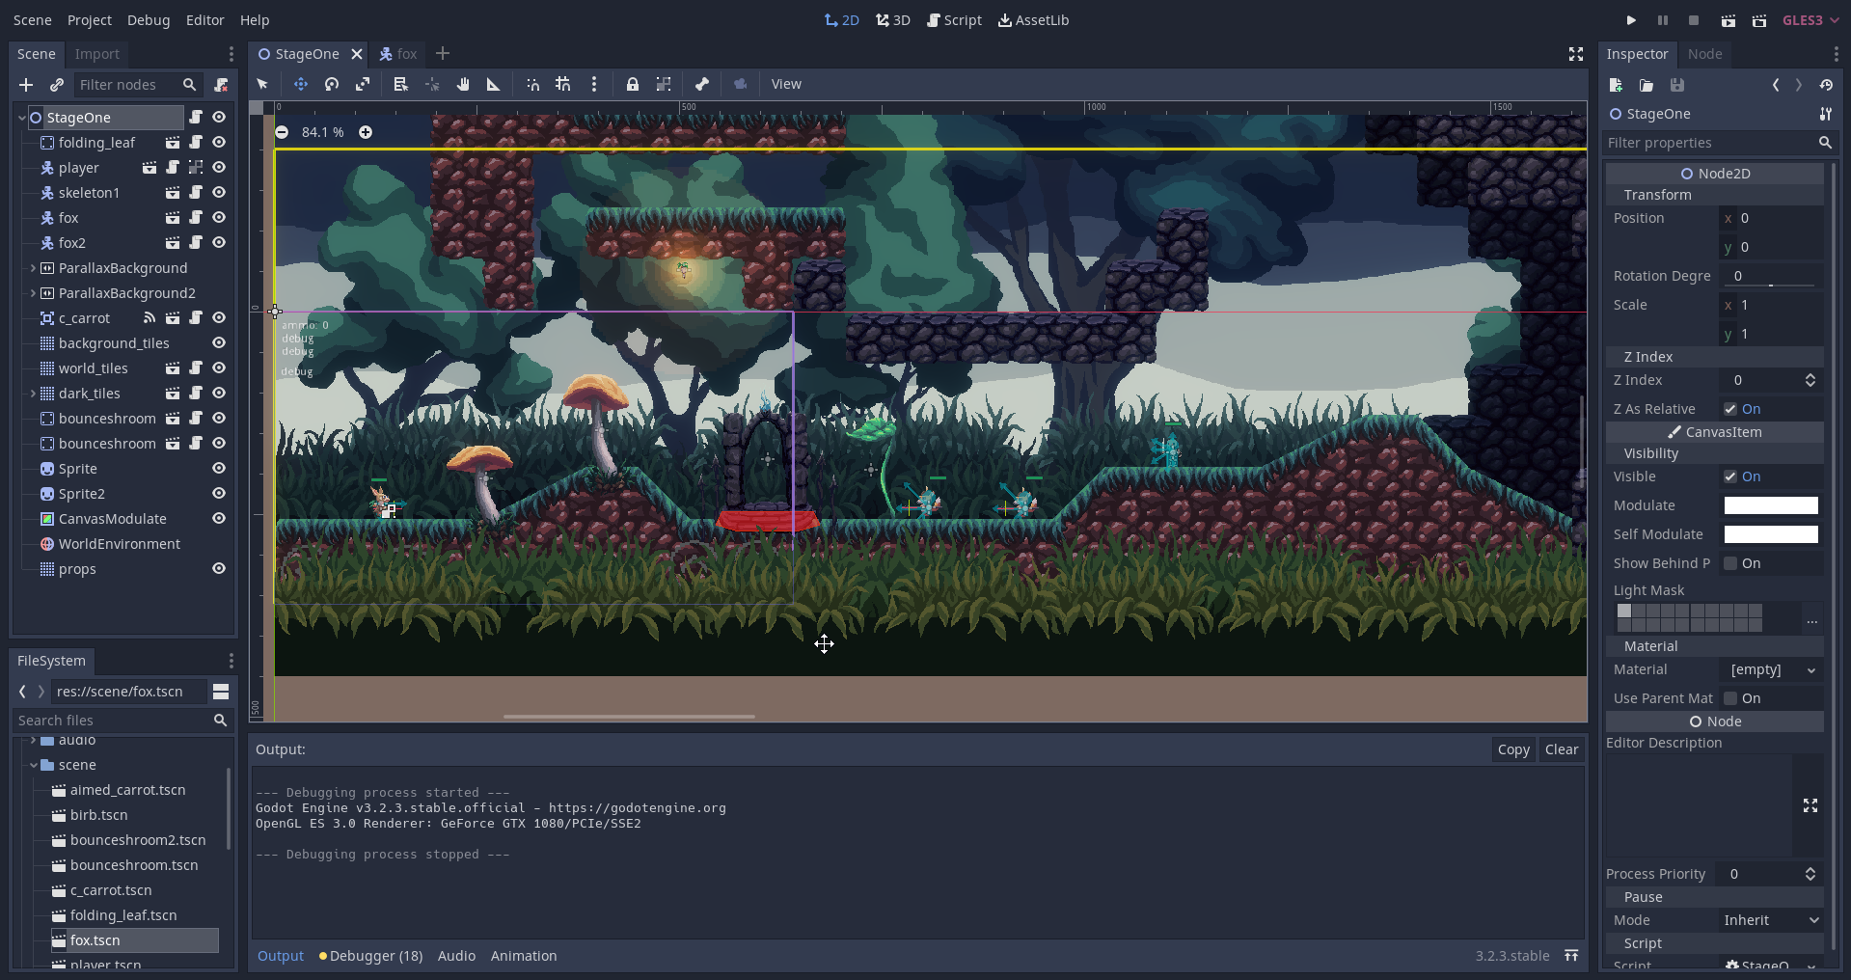Adjust the Z Index stepper arrows
Screen dimensions: 1851x980
1810,380
